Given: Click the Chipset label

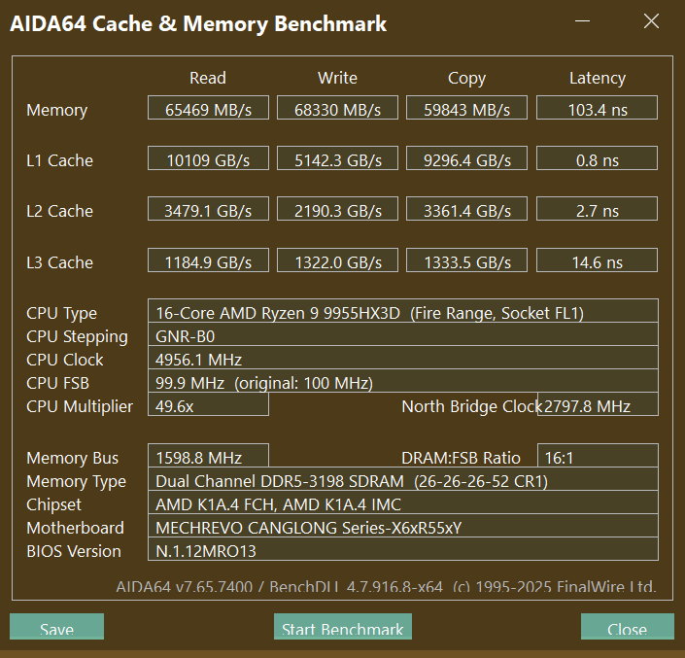Looking at the screenshot, I should coord(53,505).
